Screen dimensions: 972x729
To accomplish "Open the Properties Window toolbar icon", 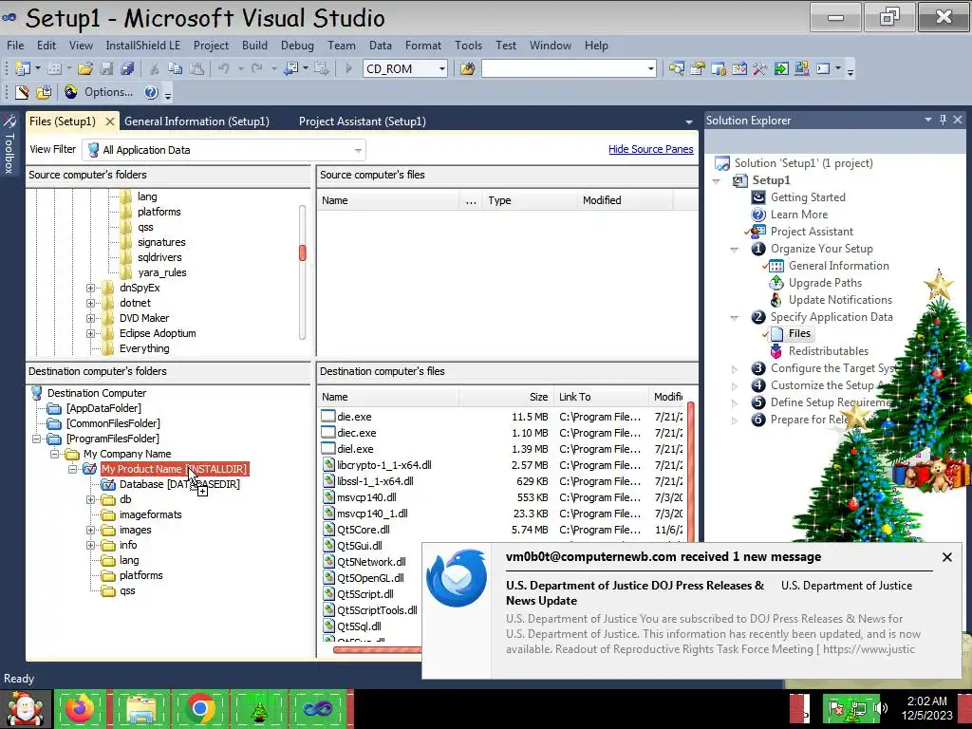I will 698,68.
